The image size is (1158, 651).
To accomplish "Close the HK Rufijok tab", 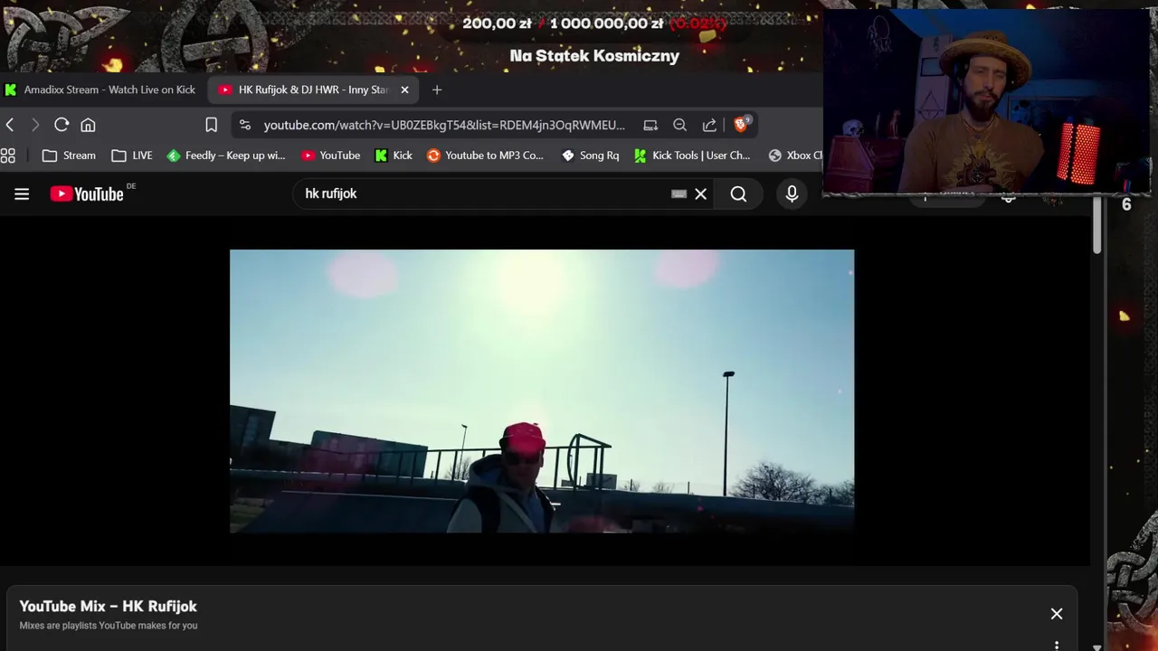I will (404, 90).
